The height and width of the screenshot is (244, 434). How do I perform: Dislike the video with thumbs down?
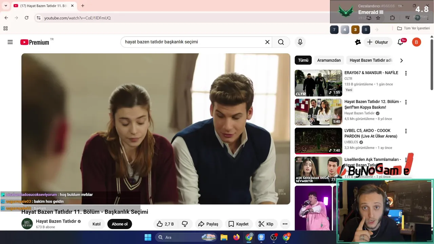coord(185,224)
